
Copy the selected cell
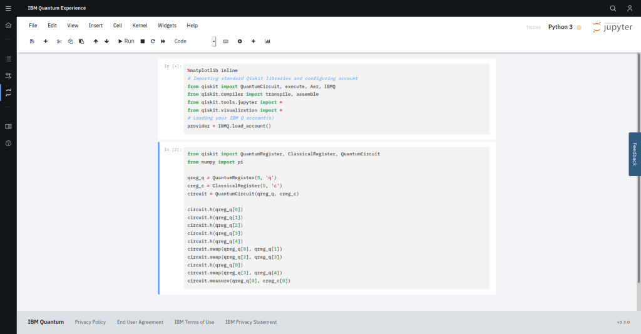coord(70,41)
